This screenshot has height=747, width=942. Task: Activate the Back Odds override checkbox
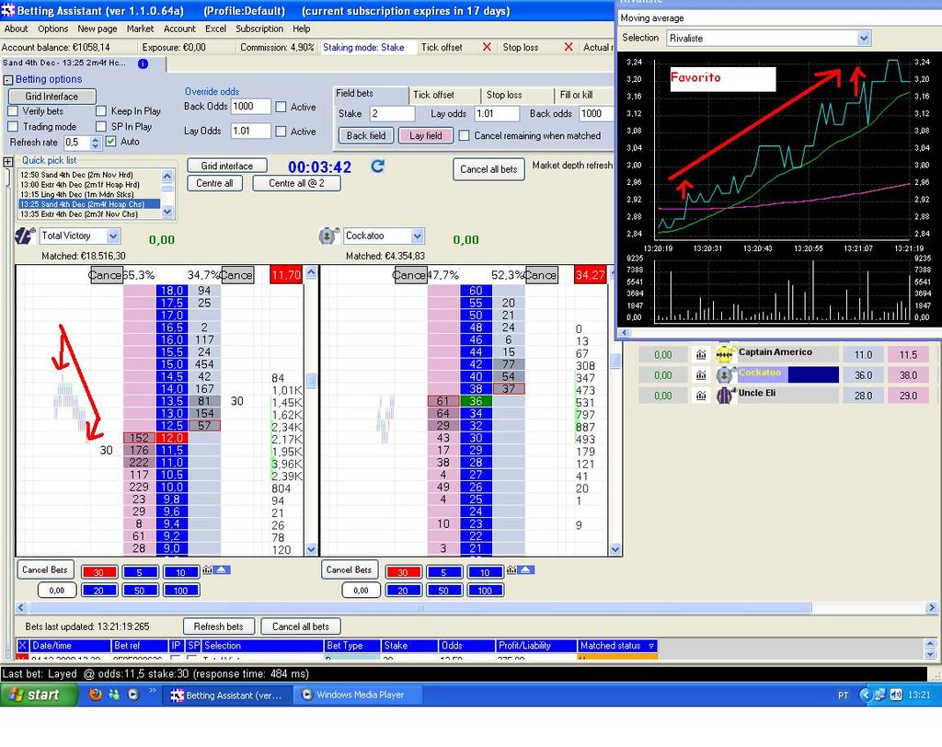click(x=281, y=107)
